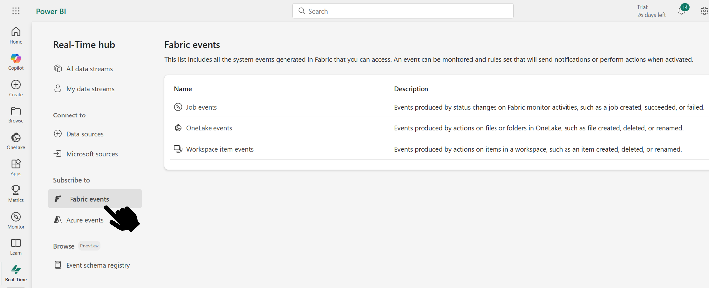Select Azure events under Subscribe to
This screenshot has width=709, height=288.
[84, 220]
